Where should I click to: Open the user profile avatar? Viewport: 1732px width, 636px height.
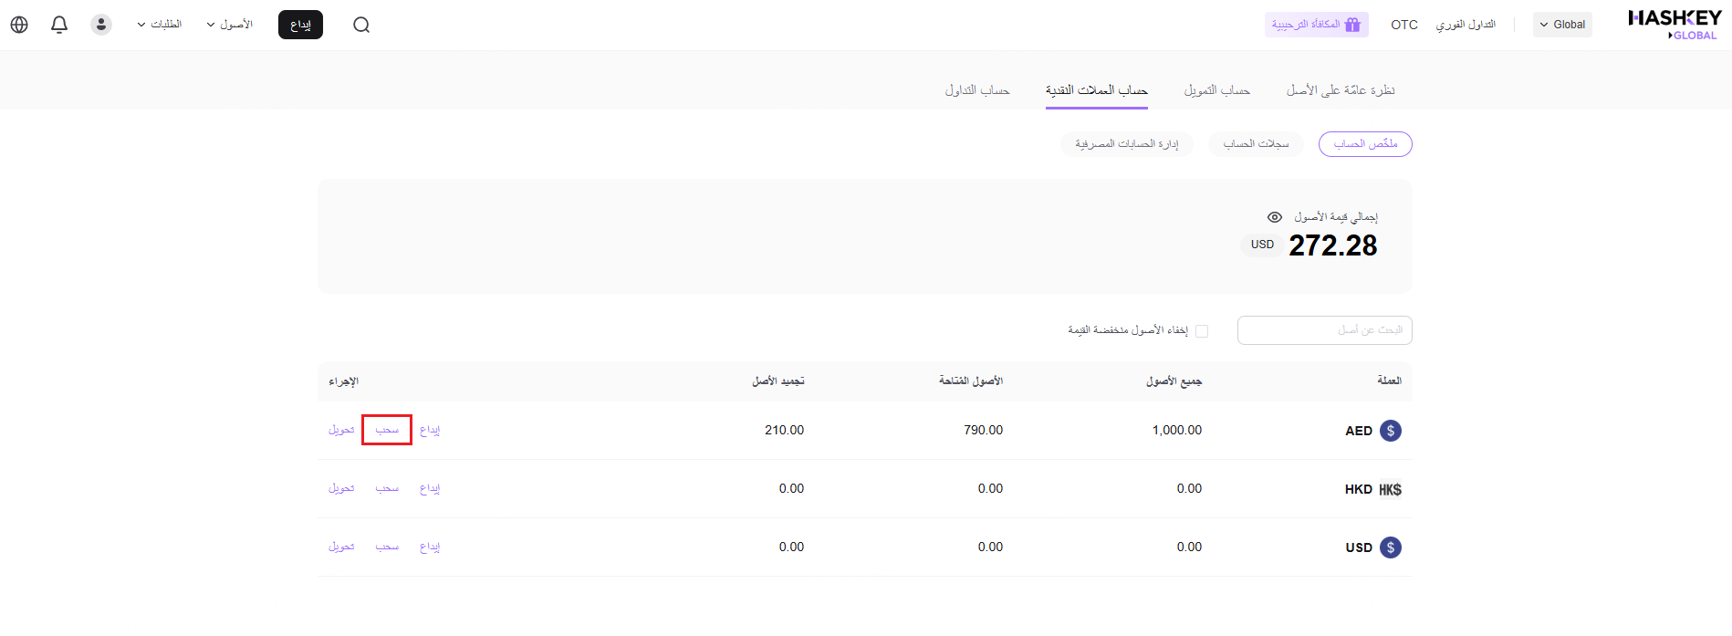(x=101, y=25)
